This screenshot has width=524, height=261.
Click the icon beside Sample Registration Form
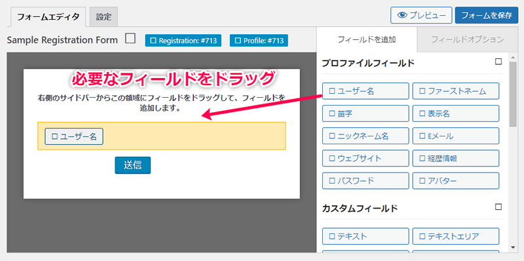click(x=130, y=39)
